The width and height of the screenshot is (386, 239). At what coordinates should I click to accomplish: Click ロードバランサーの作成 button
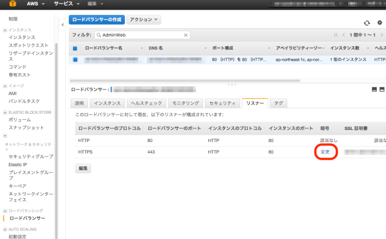point(96,20)
